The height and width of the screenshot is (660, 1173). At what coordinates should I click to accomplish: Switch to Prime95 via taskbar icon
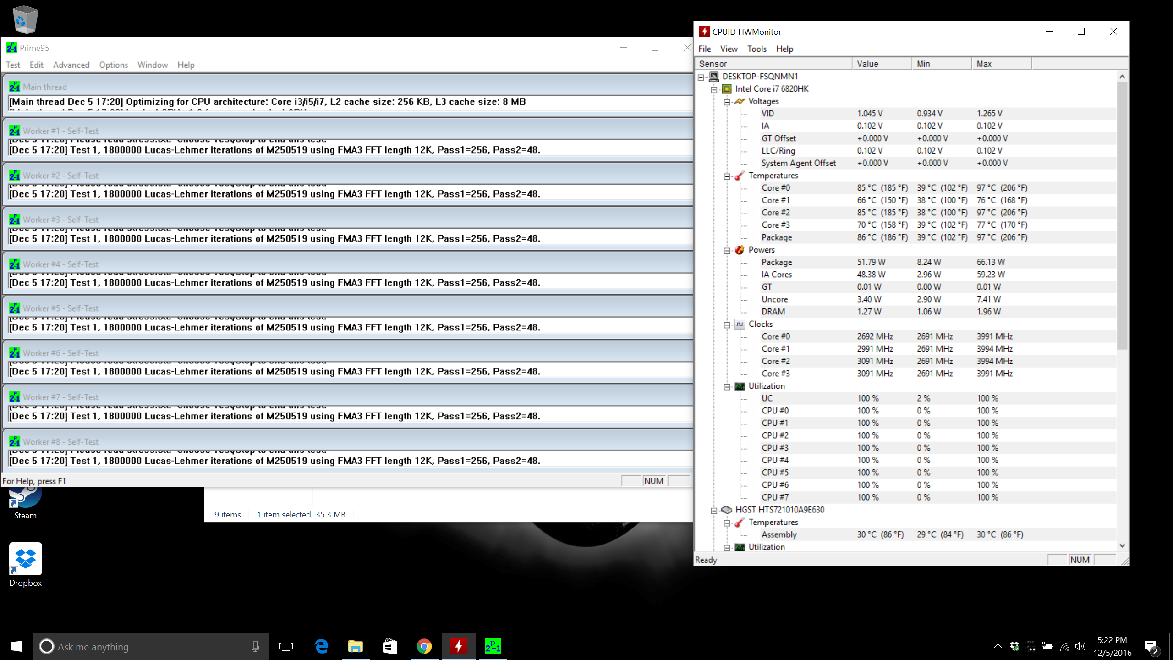[x=493, y=646]
